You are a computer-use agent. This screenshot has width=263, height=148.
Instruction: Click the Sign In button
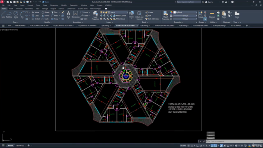[209, 2]
